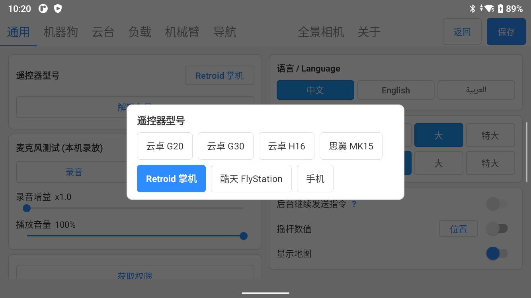531x298 pixels.
Task: Toggle 摇杆数值 switch
Action: point(497,229)
